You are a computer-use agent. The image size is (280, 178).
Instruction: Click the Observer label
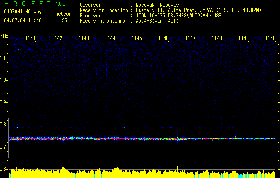[90, 5]
